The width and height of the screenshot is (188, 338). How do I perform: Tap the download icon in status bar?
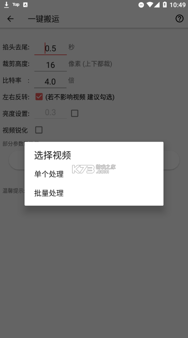coord(6,5)
